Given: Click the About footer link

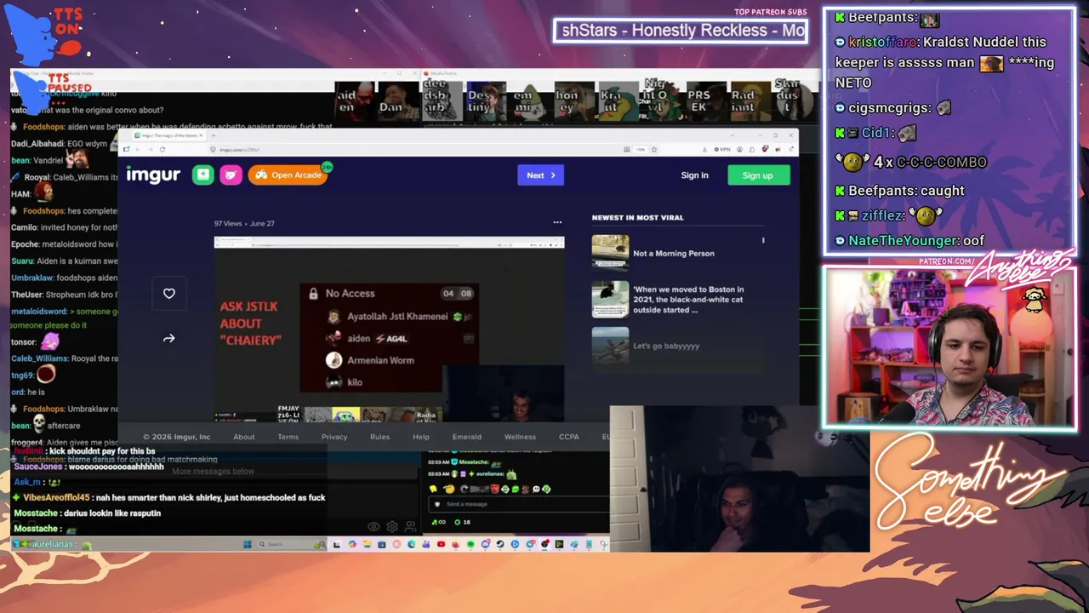Looking at the screenshot, I should (x=244, y=437).
